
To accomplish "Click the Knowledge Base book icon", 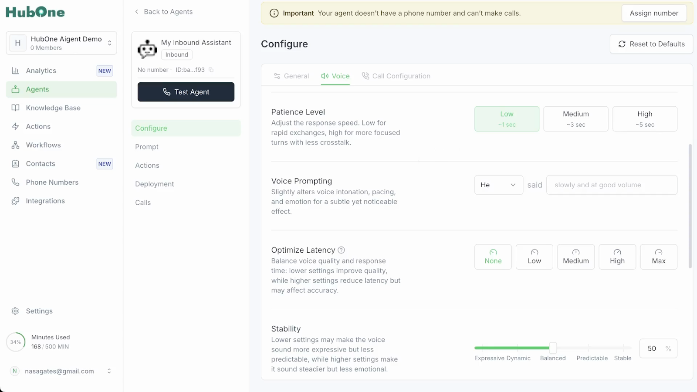I will [15, 108].
